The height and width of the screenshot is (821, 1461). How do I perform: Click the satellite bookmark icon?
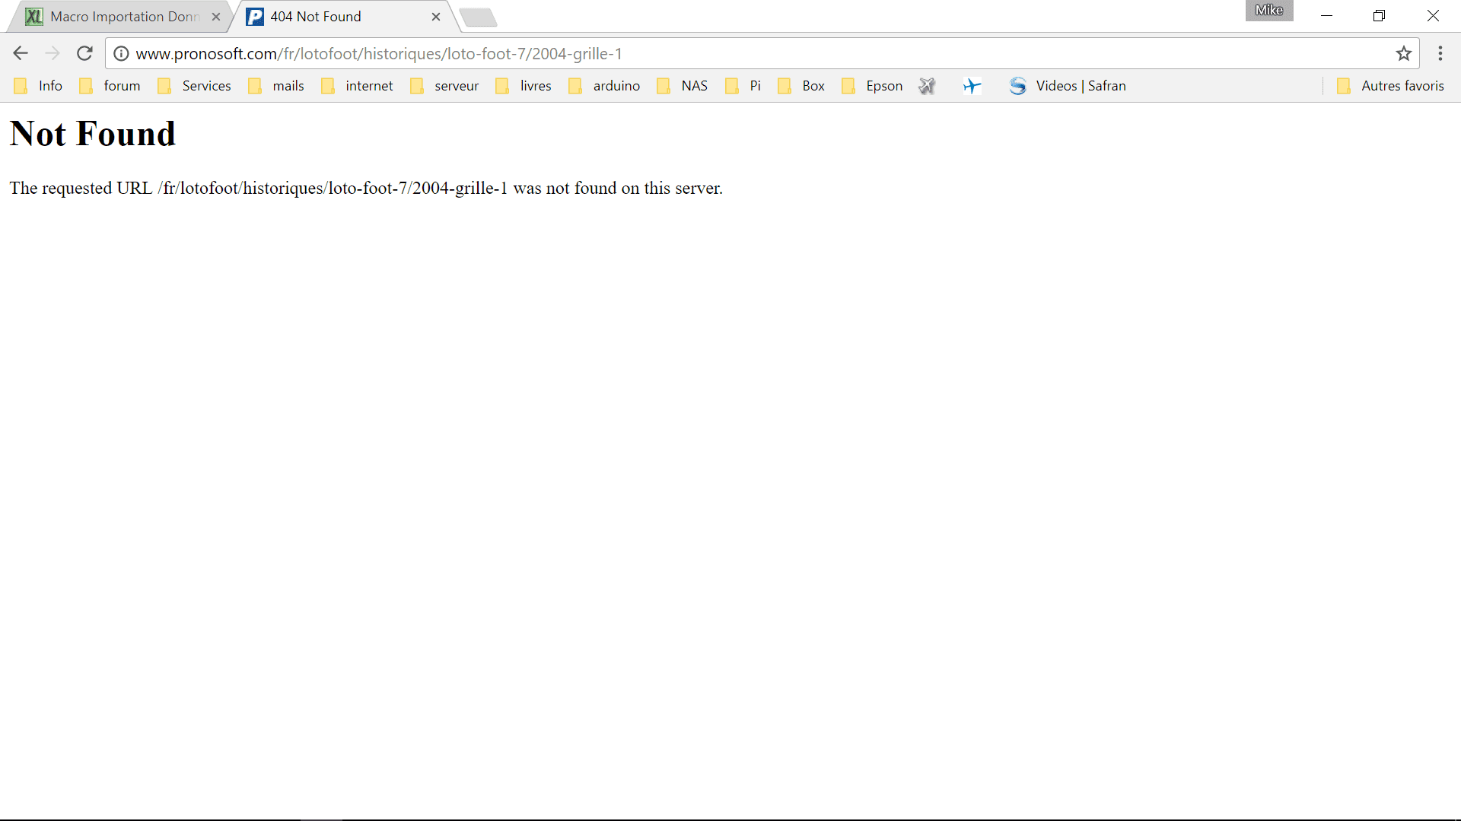tap(926, 86)
